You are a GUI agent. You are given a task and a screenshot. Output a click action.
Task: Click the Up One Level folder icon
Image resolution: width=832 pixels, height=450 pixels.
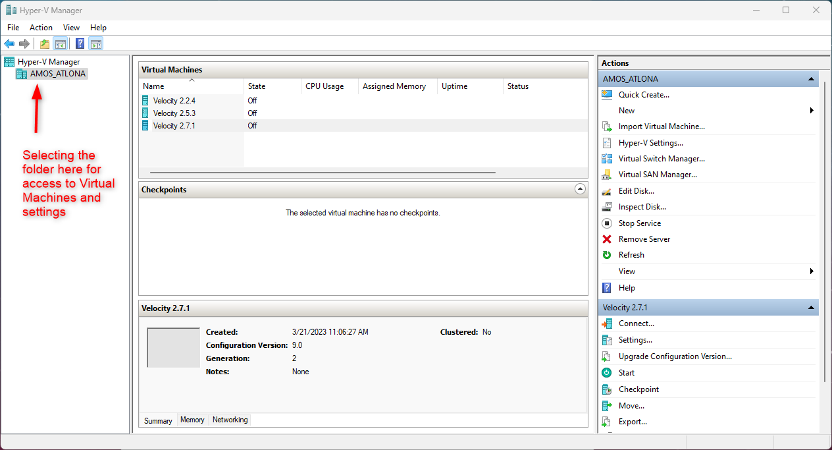tap(45, 44)
